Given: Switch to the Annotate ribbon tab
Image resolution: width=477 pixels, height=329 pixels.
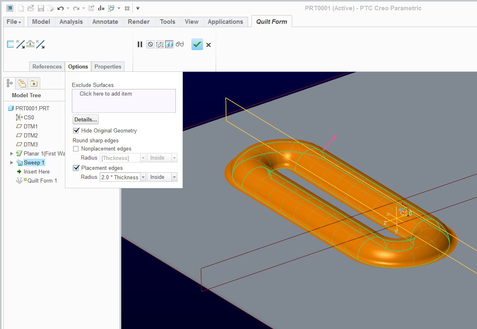Looking at the screenshot, I should point(105,22).
